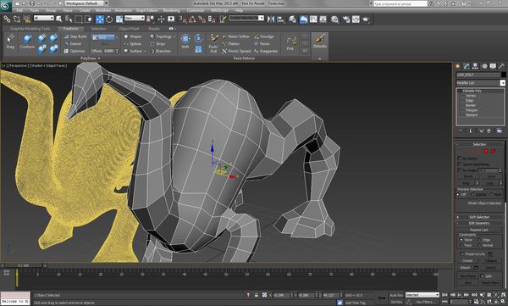Switch to the Freeform ribbon tab

click(70, 29)
